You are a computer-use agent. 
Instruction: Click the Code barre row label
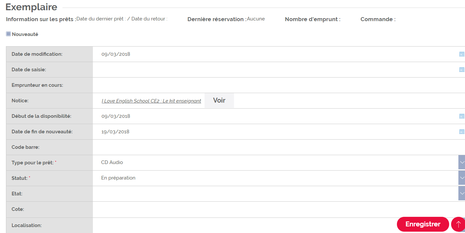pos(25,147)
